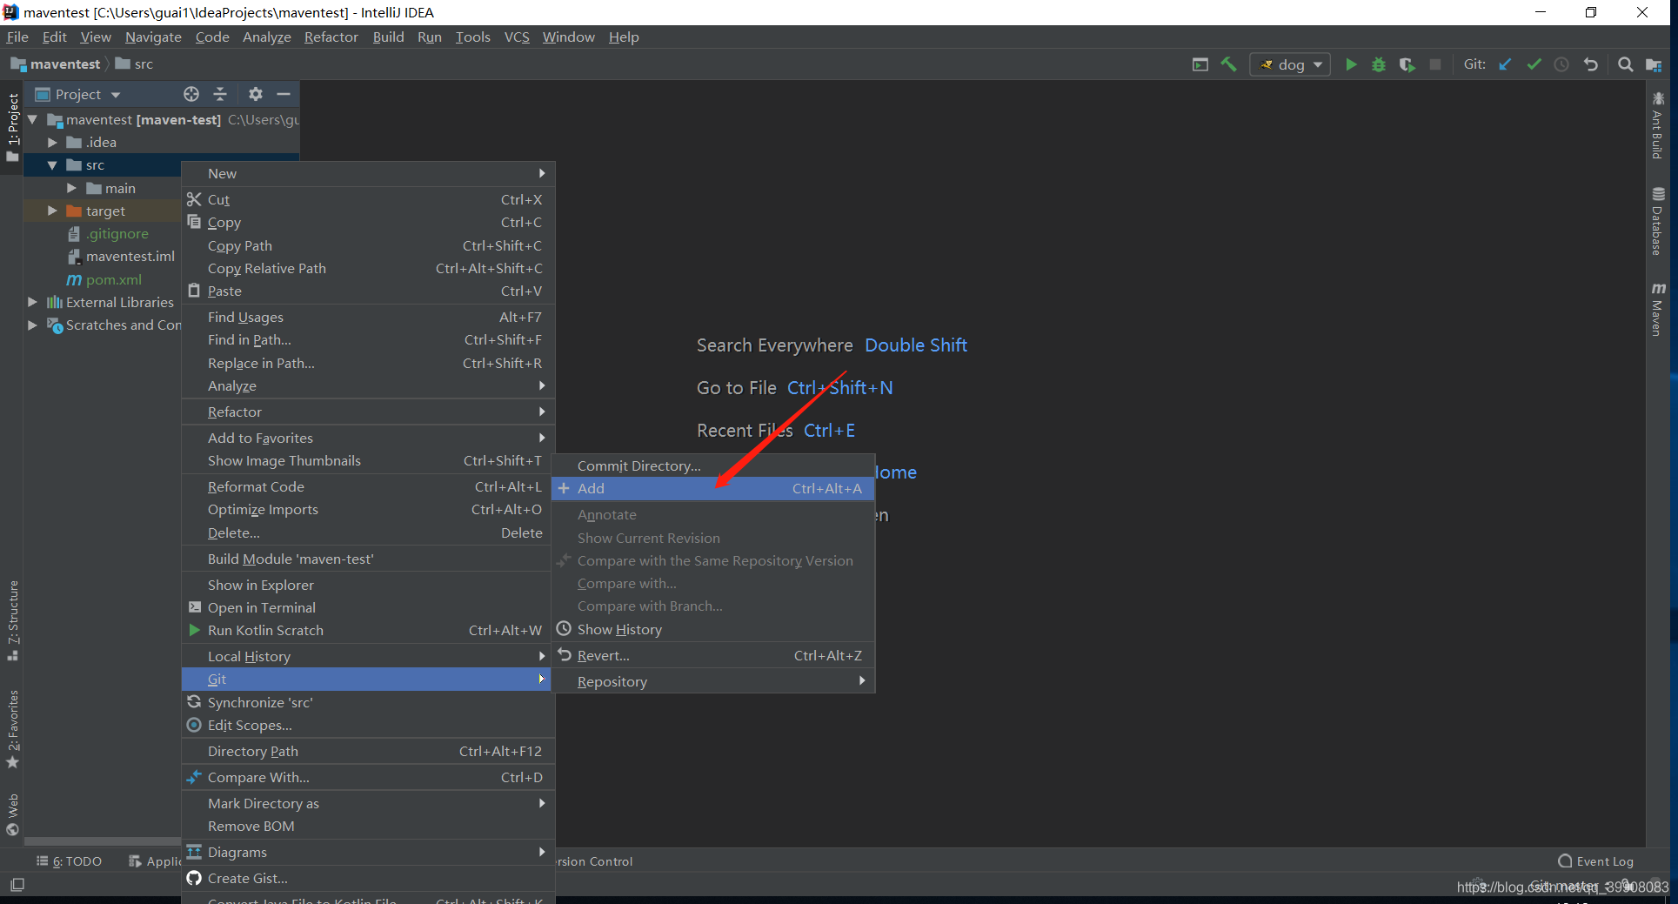The width and height of the screenshot is (1678, 904).
Task: Click the Collapse All icon in Project panel
Action: pos(220,94)
